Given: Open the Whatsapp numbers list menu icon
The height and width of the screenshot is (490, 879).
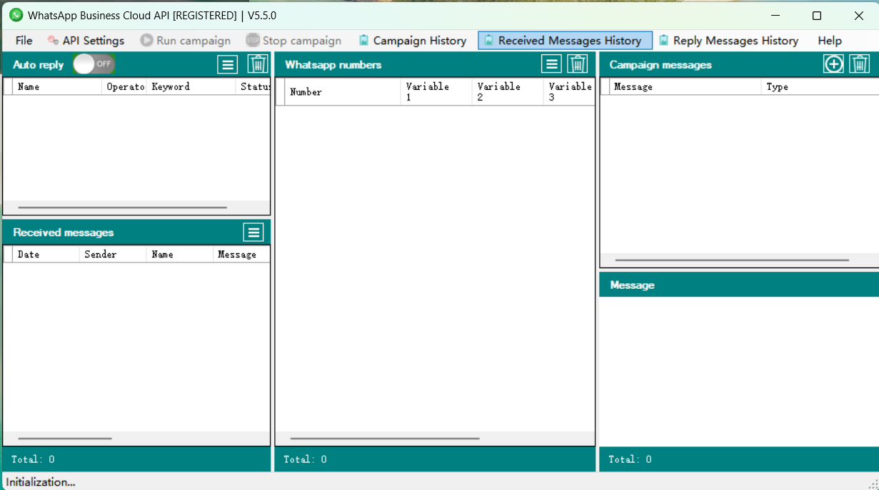Looking at the screenshot, I should tap(551, 64).
